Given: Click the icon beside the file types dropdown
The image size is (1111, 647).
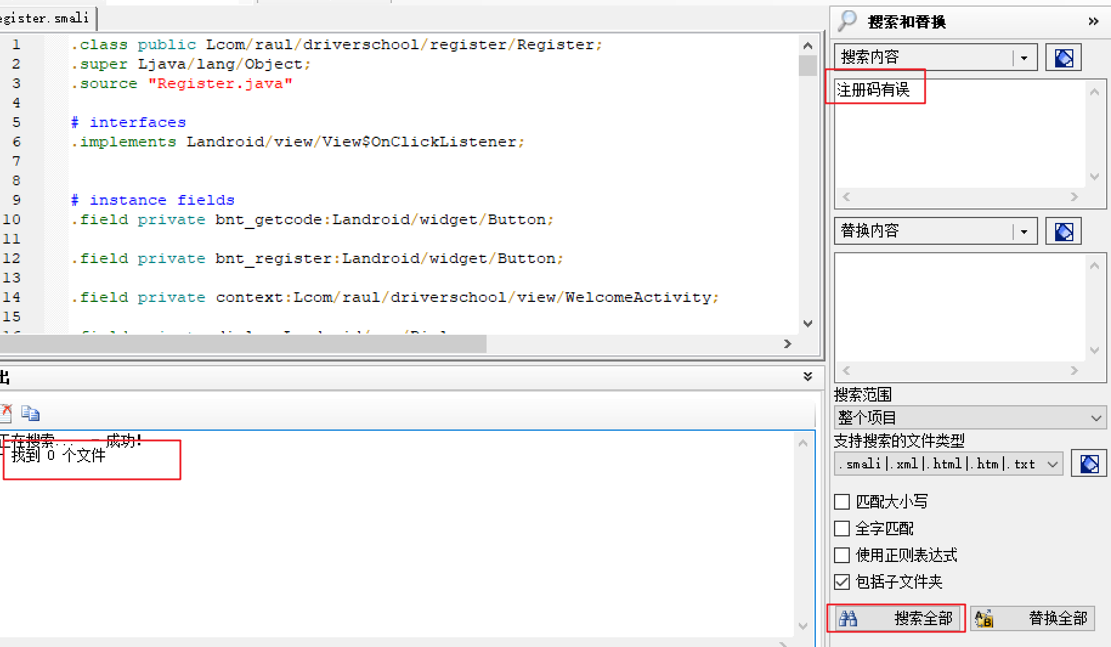Looking at the screenshot, I should (x=1089, y=464).
